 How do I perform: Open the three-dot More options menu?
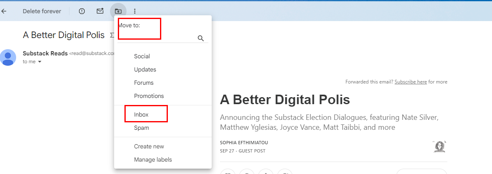(x=135, y=11)
